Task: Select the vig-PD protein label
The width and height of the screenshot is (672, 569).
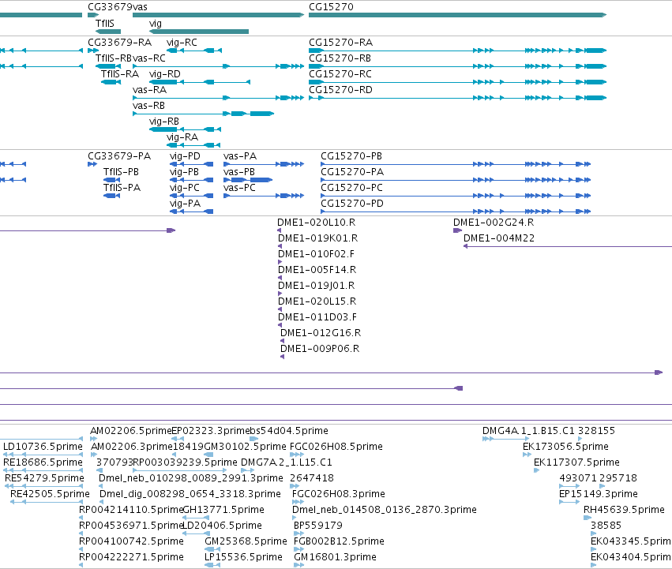Action: (x=185, y=156)
